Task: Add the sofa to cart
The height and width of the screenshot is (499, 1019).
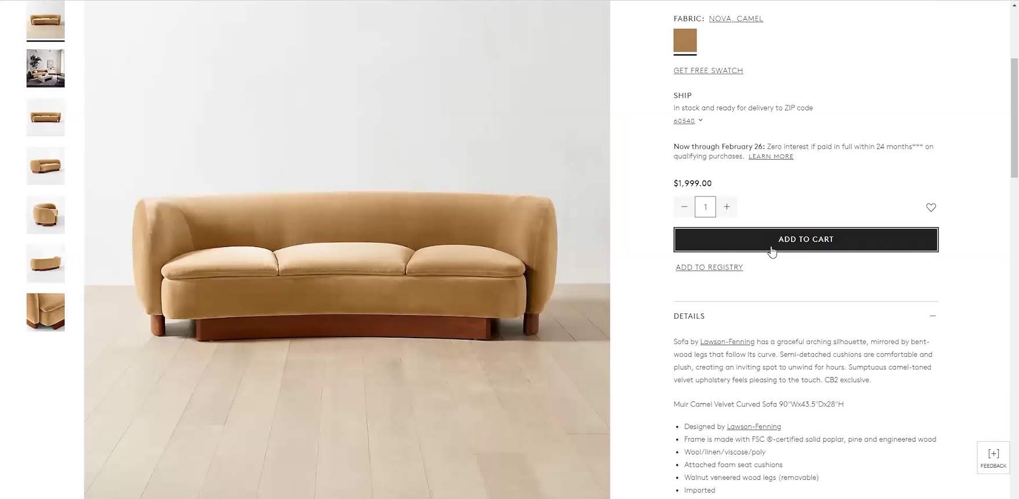Action: pyautogui.click(x=806, y=239)
